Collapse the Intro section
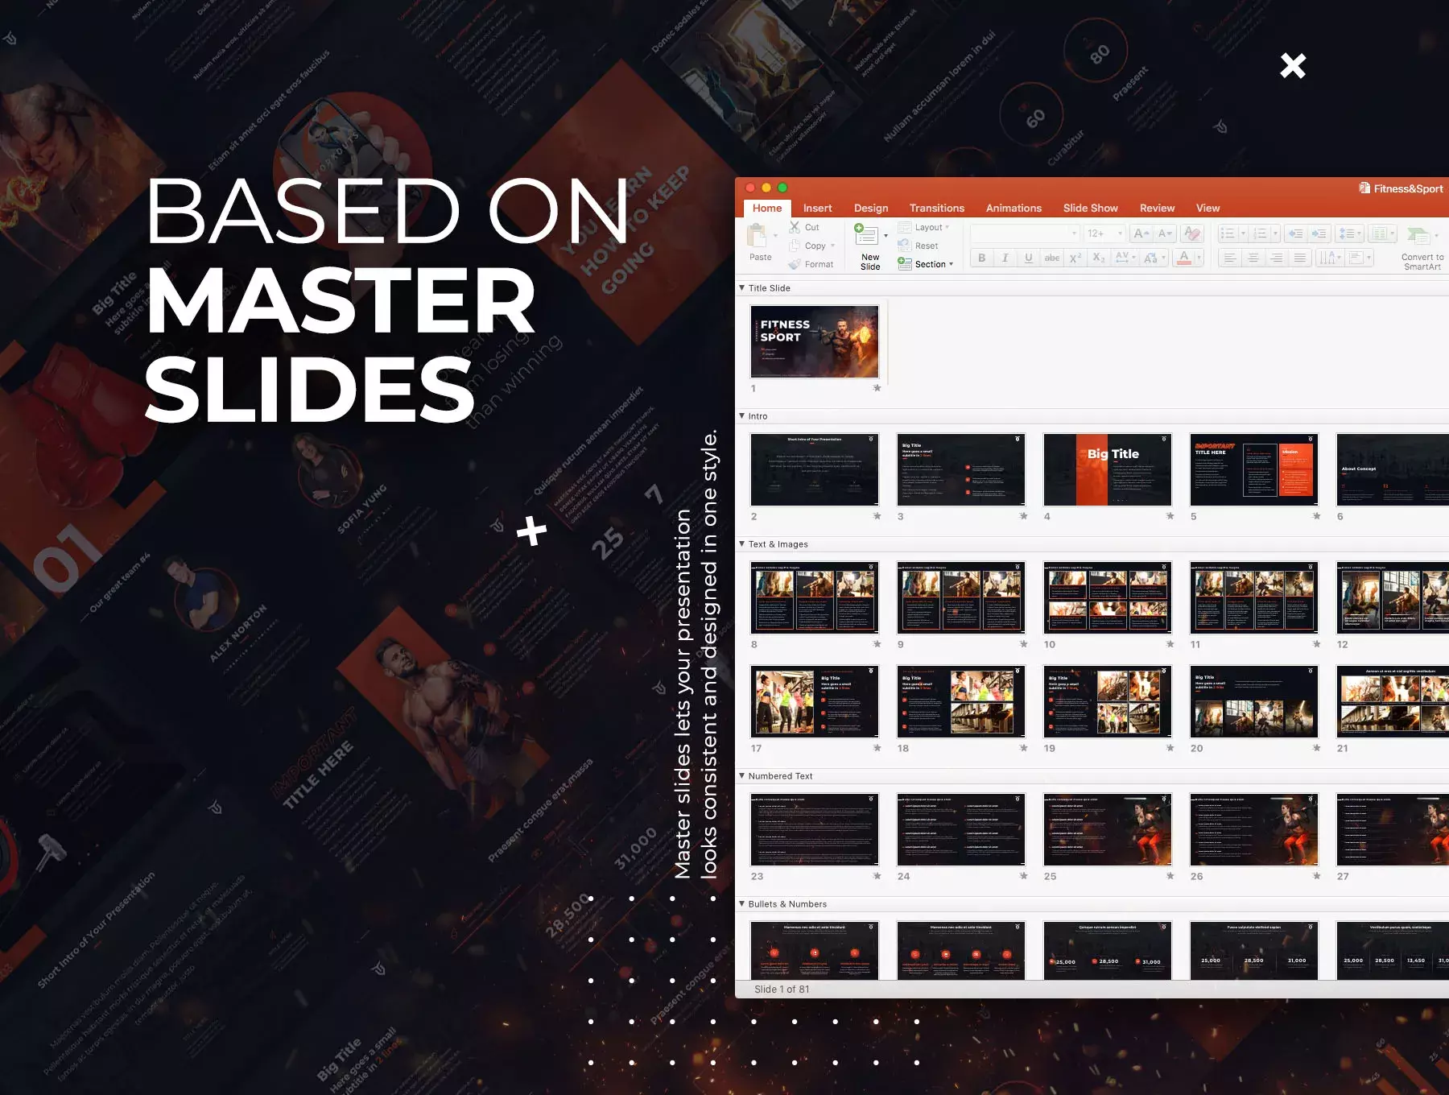1449x1095 pixels. point(742,415)
